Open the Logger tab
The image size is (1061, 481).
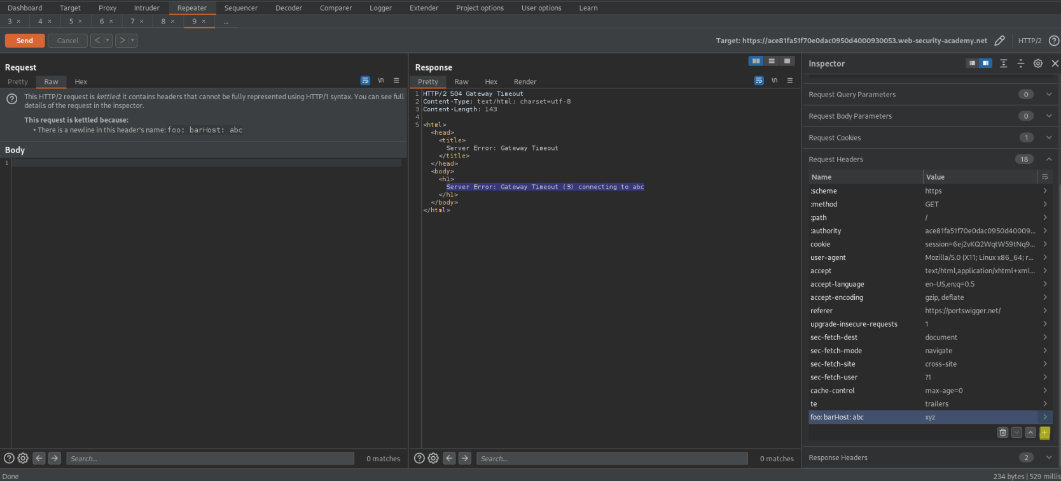380,8
